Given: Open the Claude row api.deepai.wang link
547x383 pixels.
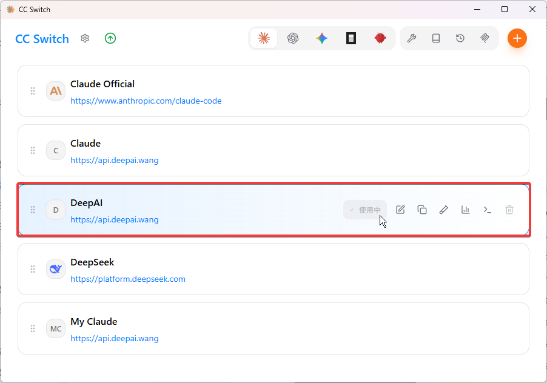Looking at the screenshot, I should point(115,161).
